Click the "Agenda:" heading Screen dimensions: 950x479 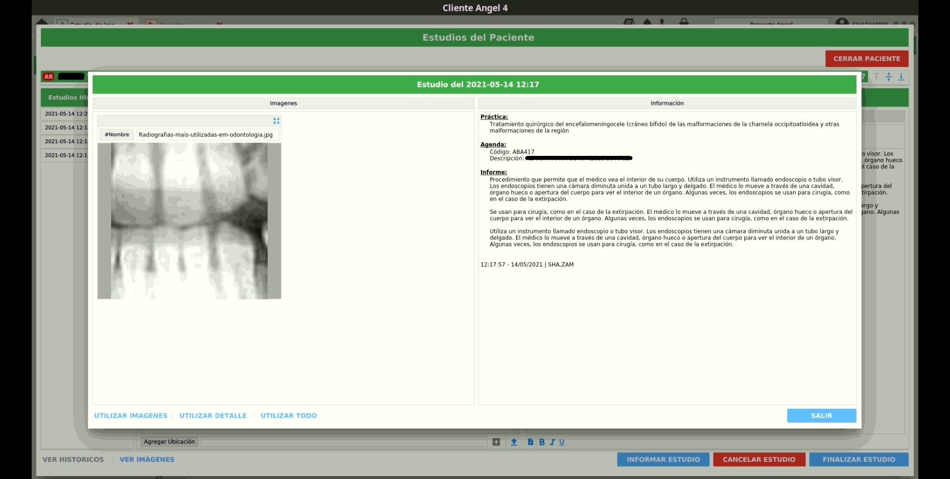493,144
